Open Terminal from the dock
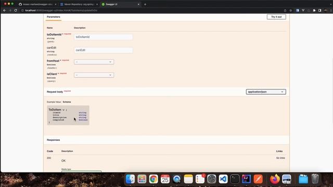 (x=235, y=179)
